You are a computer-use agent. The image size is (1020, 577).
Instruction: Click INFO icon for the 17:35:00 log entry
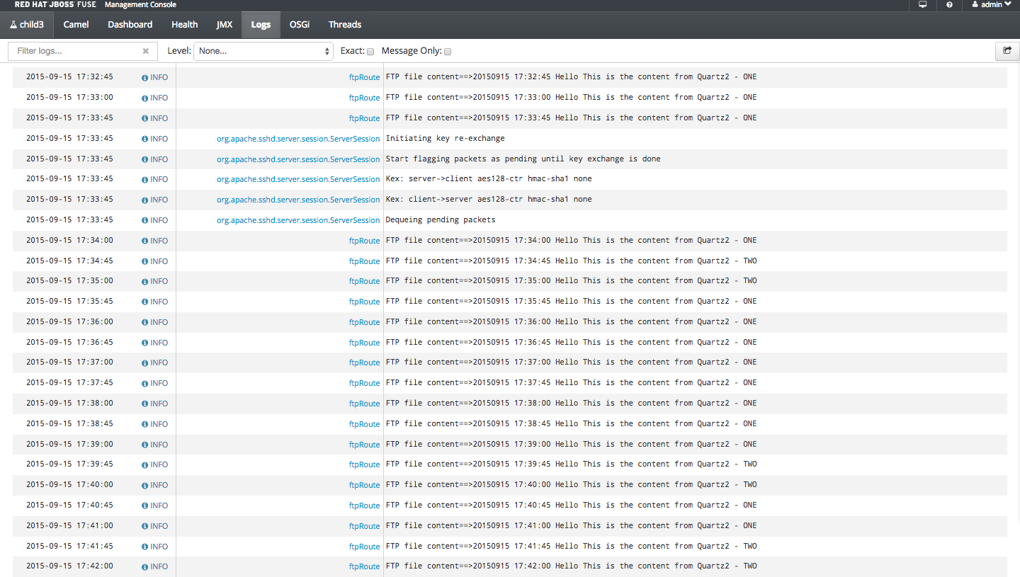coord(145,282)
